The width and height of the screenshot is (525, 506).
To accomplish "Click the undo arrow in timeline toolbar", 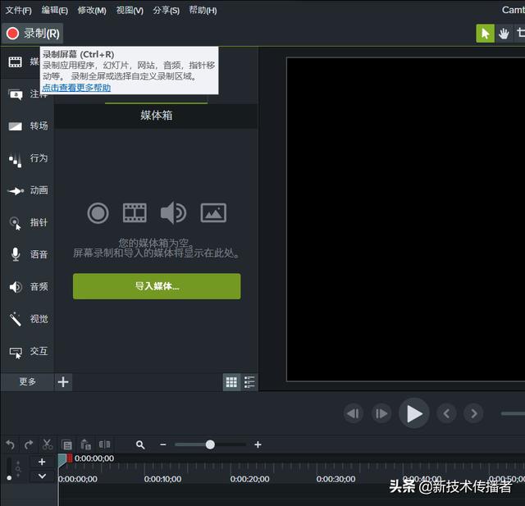I will click(x=10, y=444).
